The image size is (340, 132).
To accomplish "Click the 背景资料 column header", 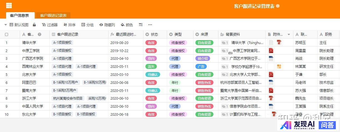I will point(242,34).
